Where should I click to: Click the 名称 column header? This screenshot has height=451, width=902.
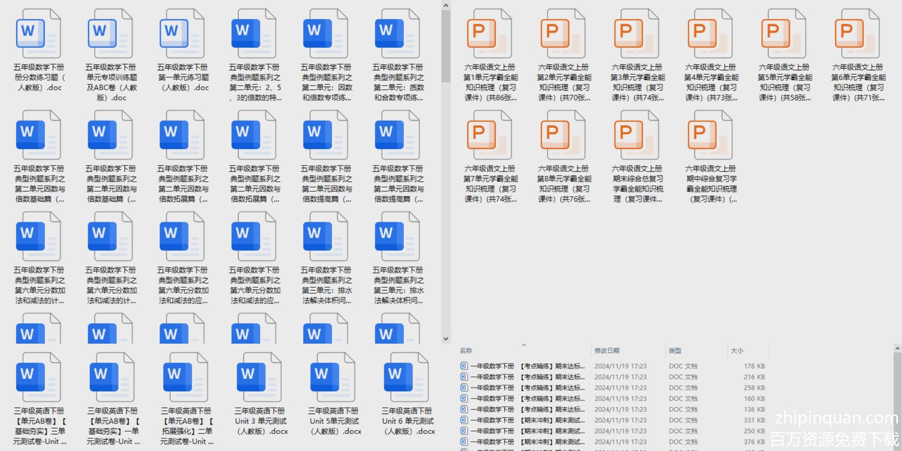point(466,350)
